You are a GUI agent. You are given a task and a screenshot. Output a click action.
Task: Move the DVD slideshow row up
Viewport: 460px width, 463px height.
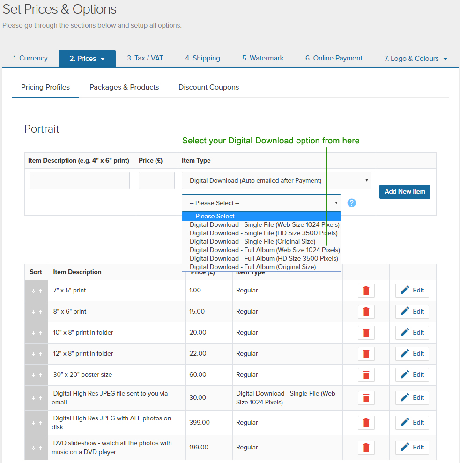pyautogui.click(x=40, y=448)
